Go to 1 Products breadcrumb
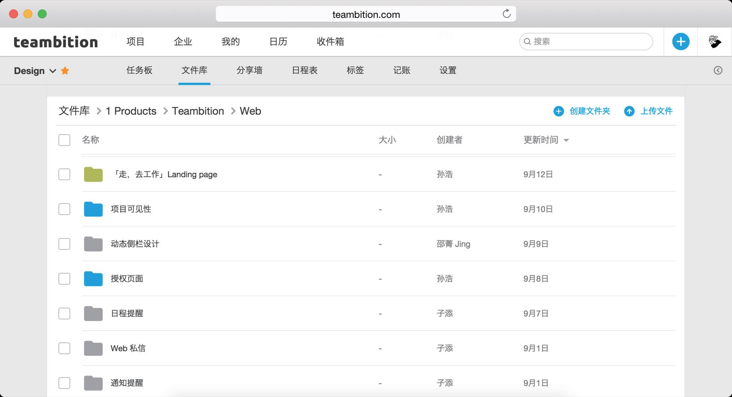This screenshot has height=397, width=732. pyautogui.click(x=131, y=111)
